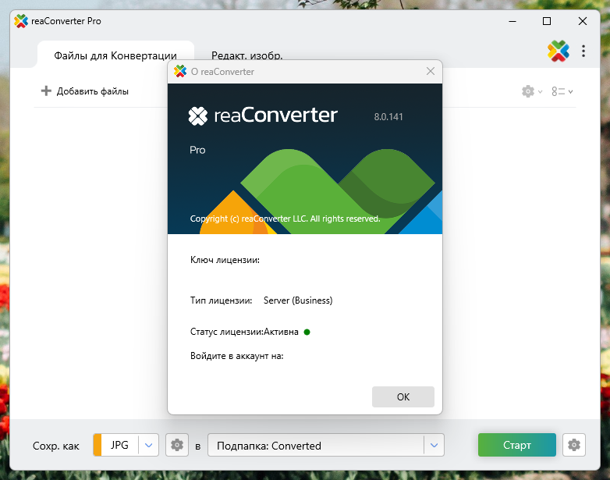Click the reaConverter logo in the dark banner
610x480 pixels.
point(263,116)
